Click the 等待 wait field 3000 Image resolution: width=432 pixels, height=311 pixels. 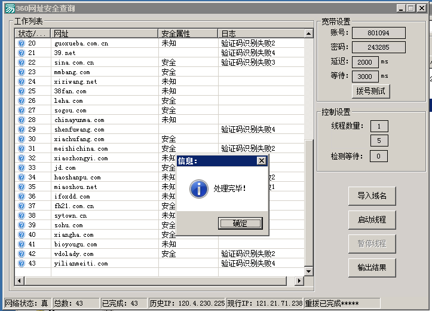365,77
